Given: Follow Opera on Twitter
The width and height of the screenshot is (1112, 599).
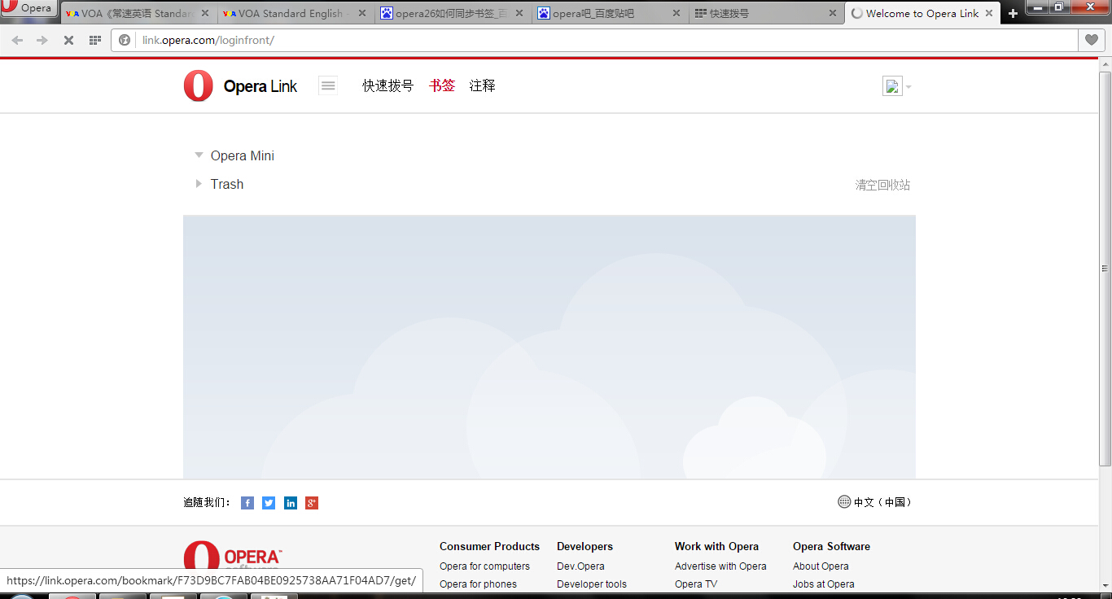Looking at the screenshot, I should coord(269,503).
